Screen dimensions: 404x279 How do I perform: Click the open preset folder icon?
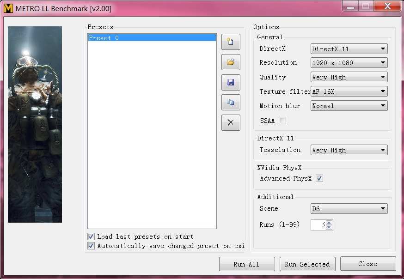click(231, 62)
